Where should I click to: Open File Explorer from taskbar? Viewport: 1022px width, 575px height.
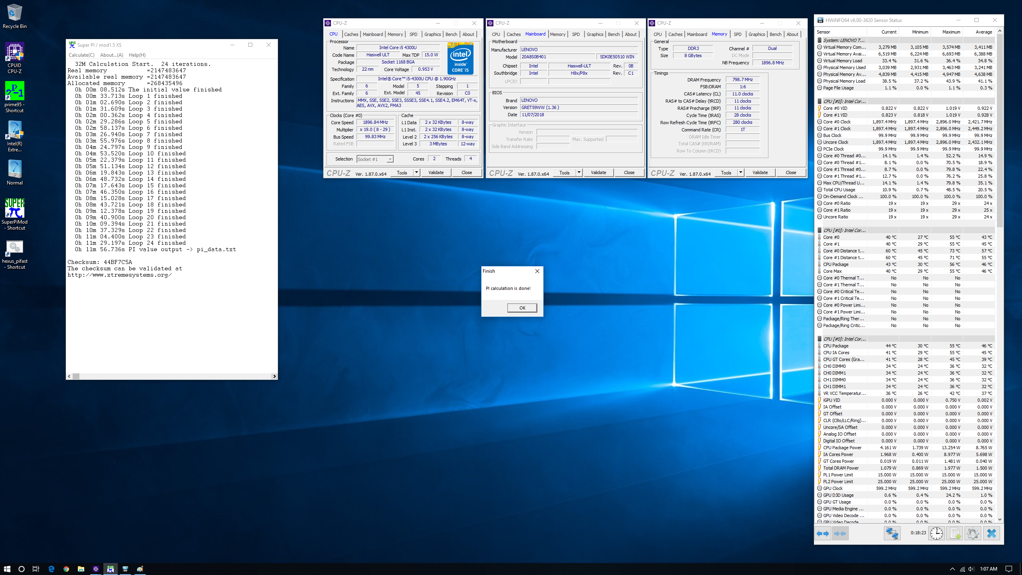click(x=81, y=569)
